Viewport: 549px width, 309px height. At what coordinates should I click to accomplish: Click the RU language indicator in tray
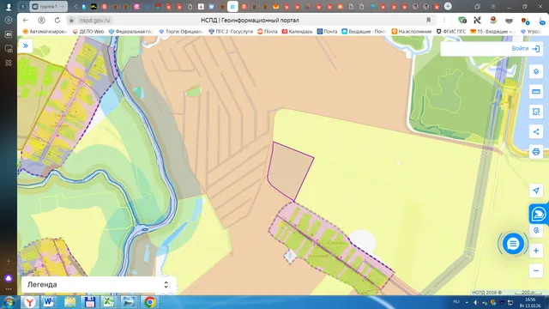click(x=456, y=301)
